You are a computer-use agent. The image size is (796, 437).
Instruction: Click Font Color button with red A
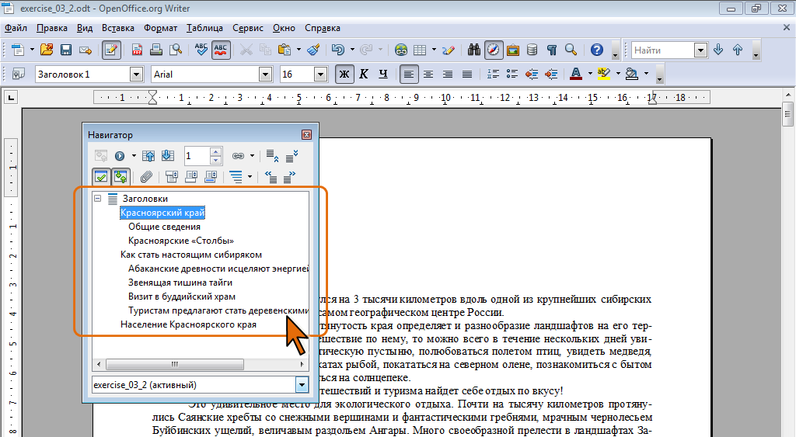(x=576, y=74)
